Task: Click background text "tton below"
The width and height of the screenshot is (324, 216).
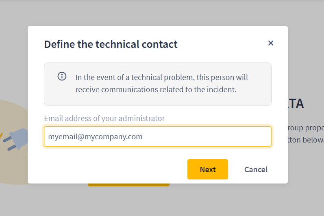Action: coord(306,140)
